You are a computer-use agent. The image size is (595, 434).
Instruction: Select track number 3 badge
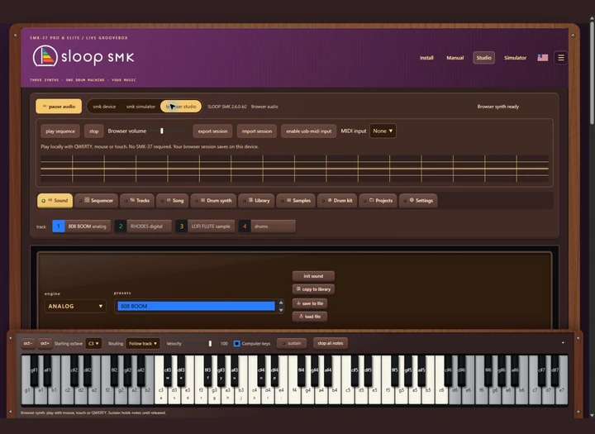pyautogui.click(x=181, y=227)
